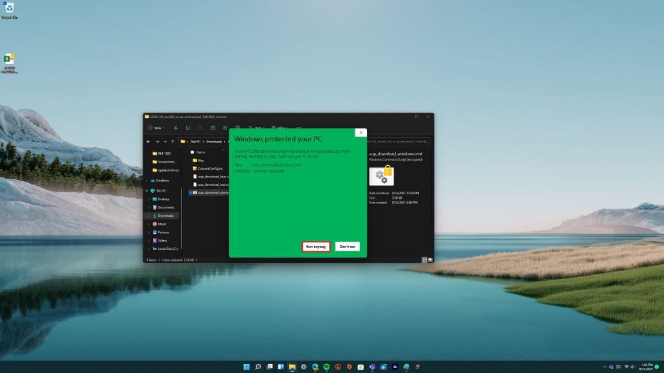Image resolution: width=664 pixels, height=373 pixels.
Task: Expand the Downloads tree node
Action: pyautogui.click(x=149, y=216)
